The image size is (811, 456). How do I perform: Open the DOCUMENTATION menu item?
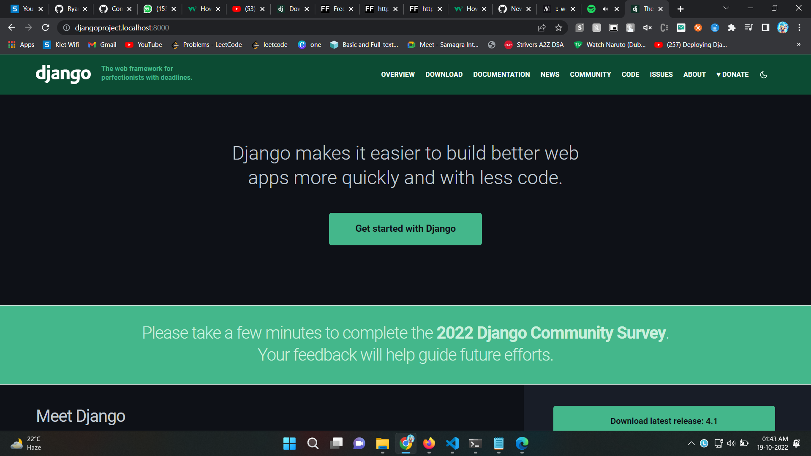(x=501, y=74)
